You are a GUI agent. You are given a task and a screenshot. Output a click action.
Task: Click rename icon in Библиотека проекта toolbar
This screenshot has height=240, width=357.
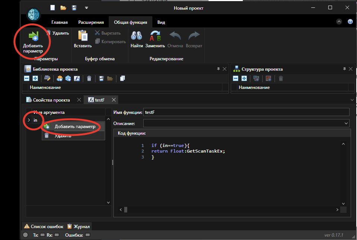point(47,79)
